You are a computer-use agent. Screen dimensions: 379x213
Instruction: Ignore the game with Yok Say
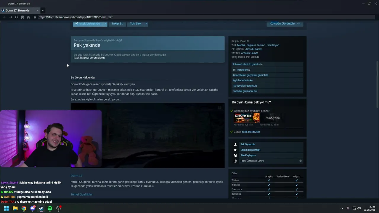click(x=135, y=24)
